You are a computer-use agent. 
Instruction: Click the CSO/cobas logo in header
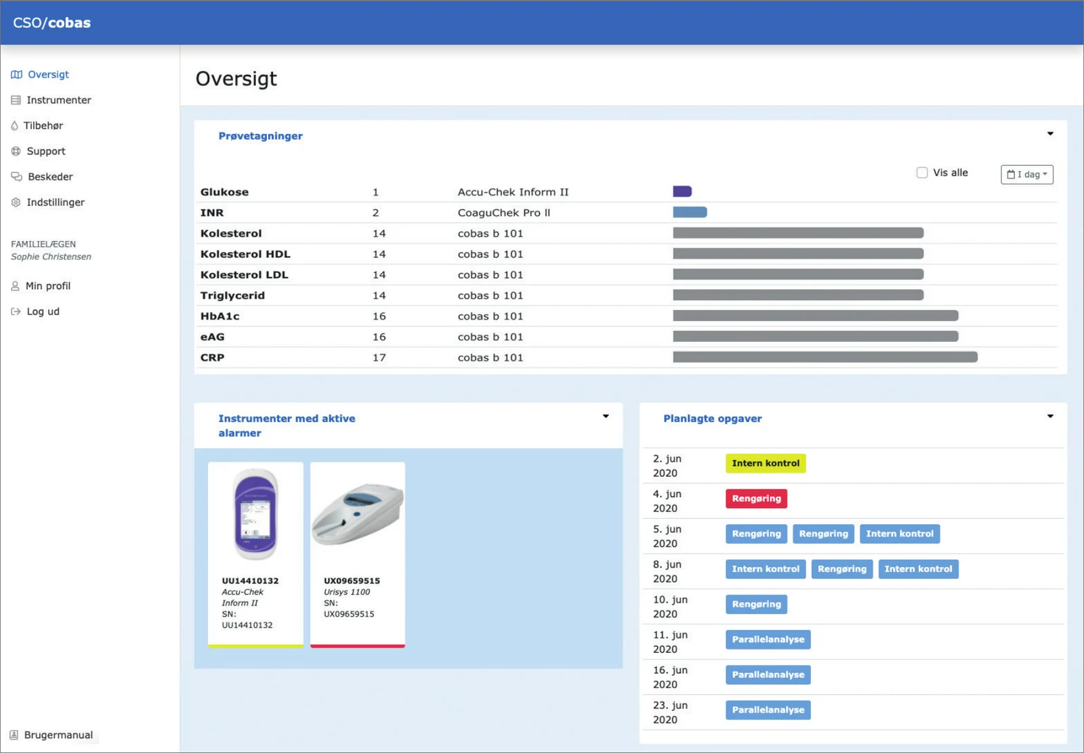click(51, 22)
